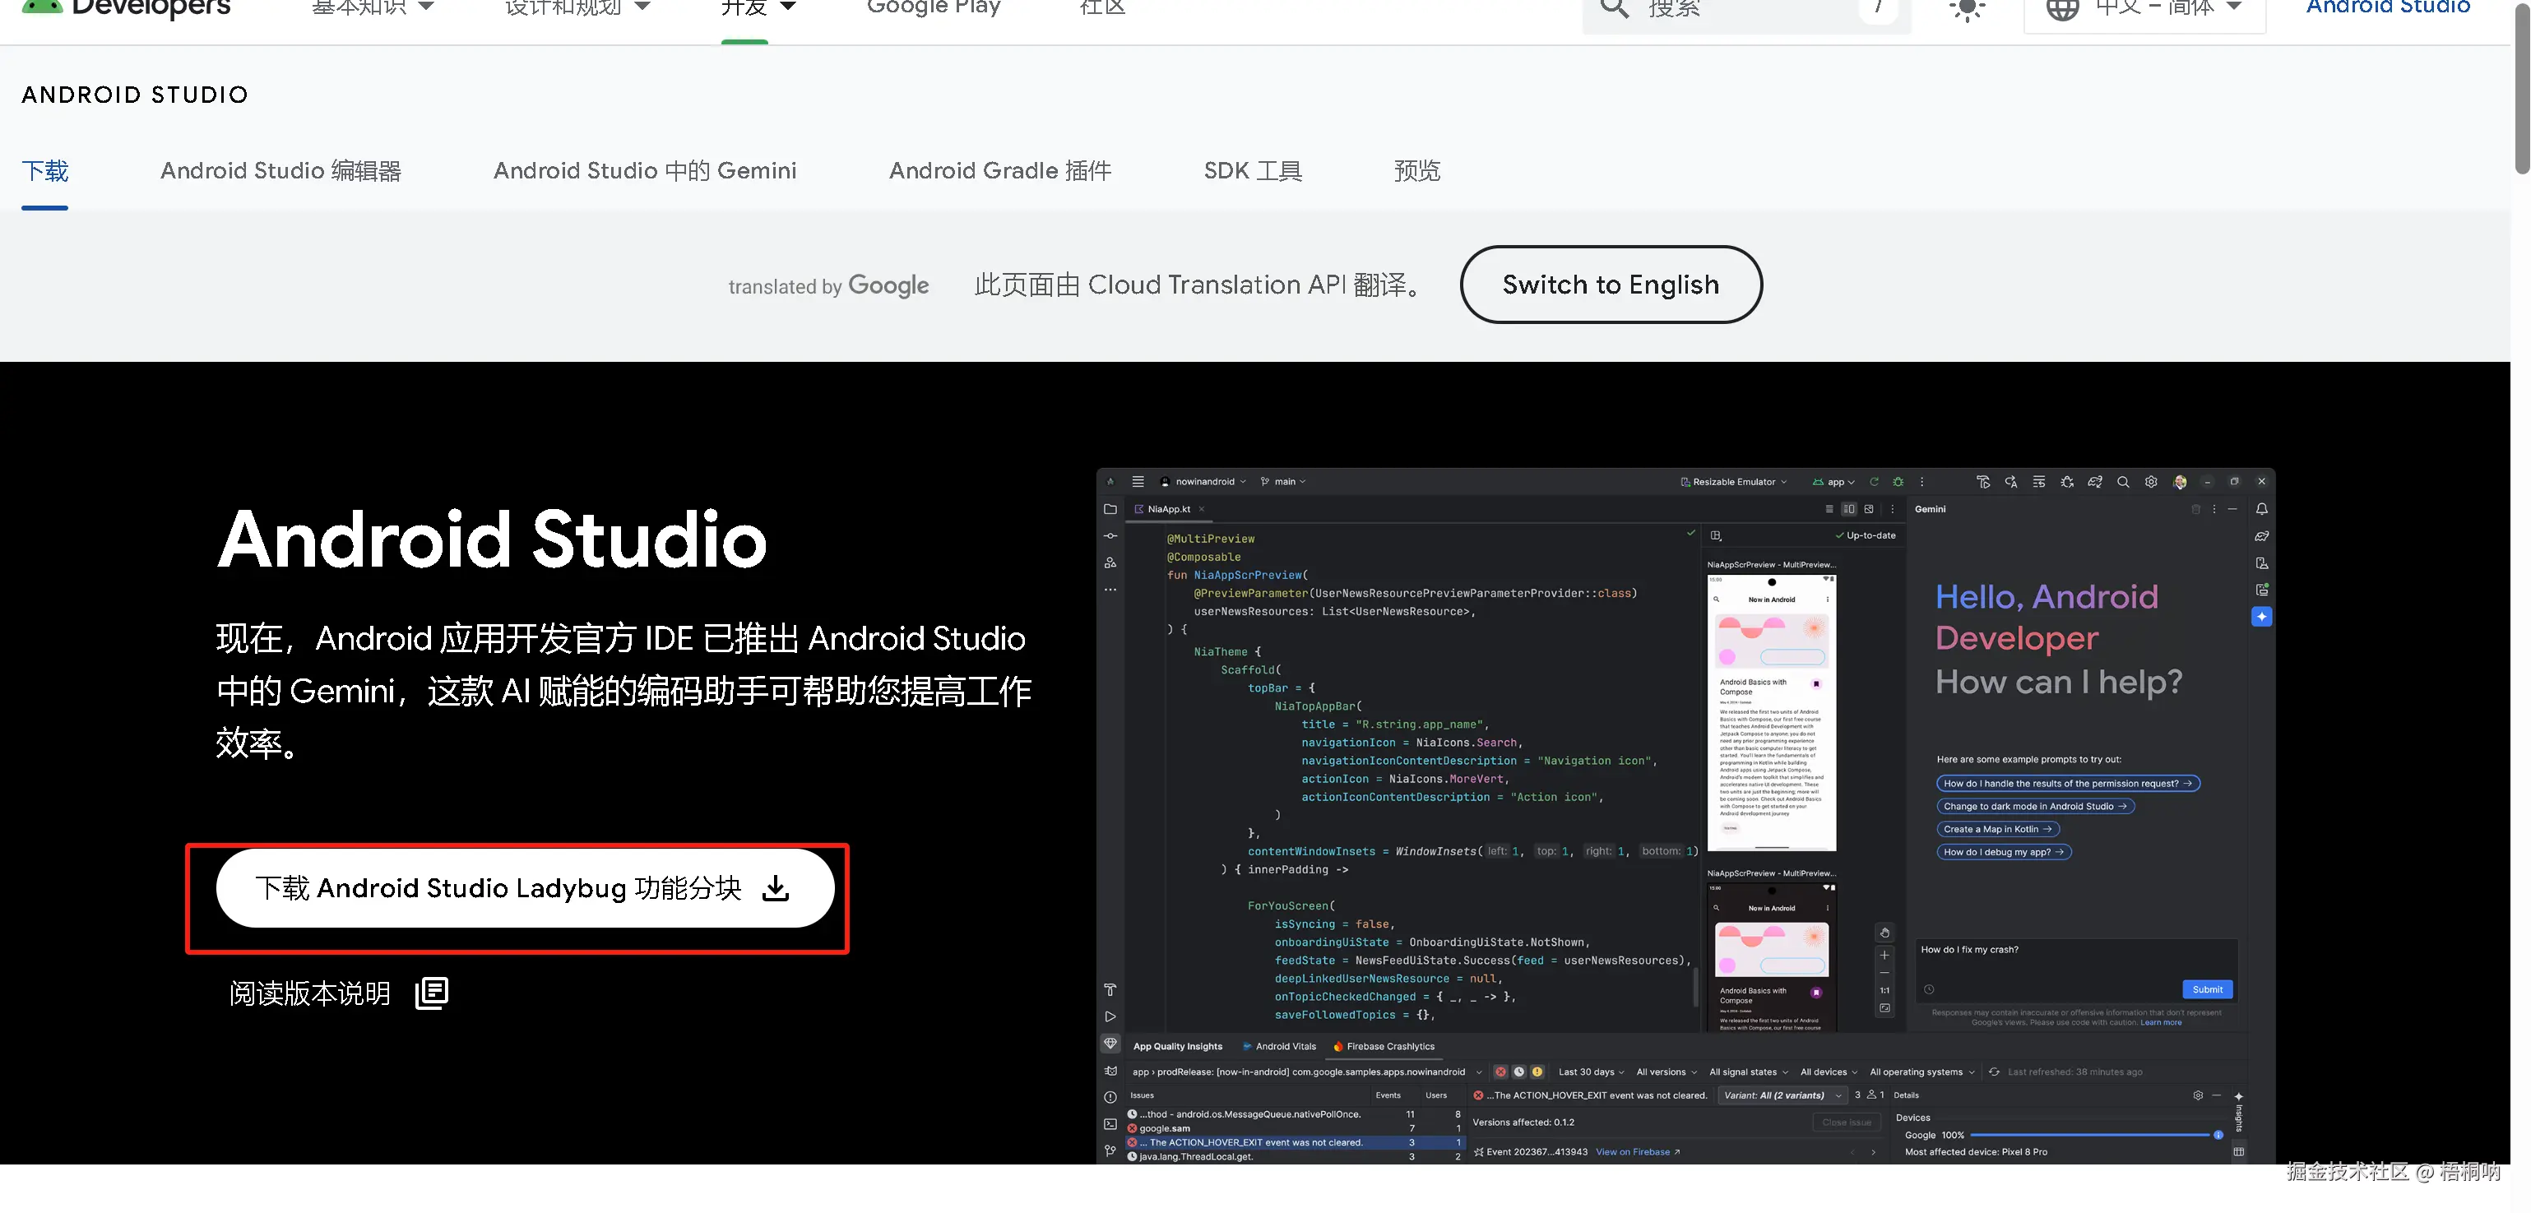Toggle the site light/dark theme sun icon
This screenshot has width=2531, height=1213.
pos(1967,8)
